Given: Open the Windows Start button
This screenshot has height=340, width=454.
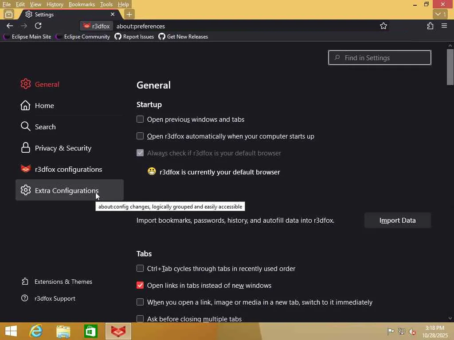Looking at the screenshot, I should pyautogui.click(x=11, y=331).
